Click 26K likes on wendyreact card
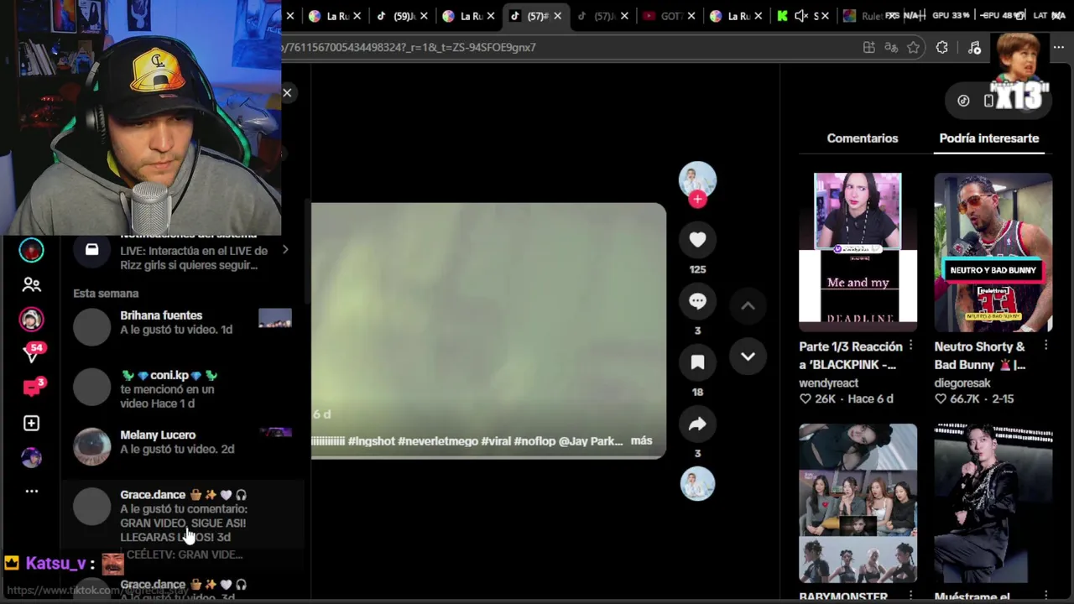The image size is (1074, 604). (x=817, y=399)
